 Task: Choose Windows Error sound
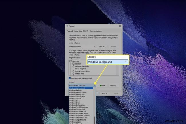[81, 103]
